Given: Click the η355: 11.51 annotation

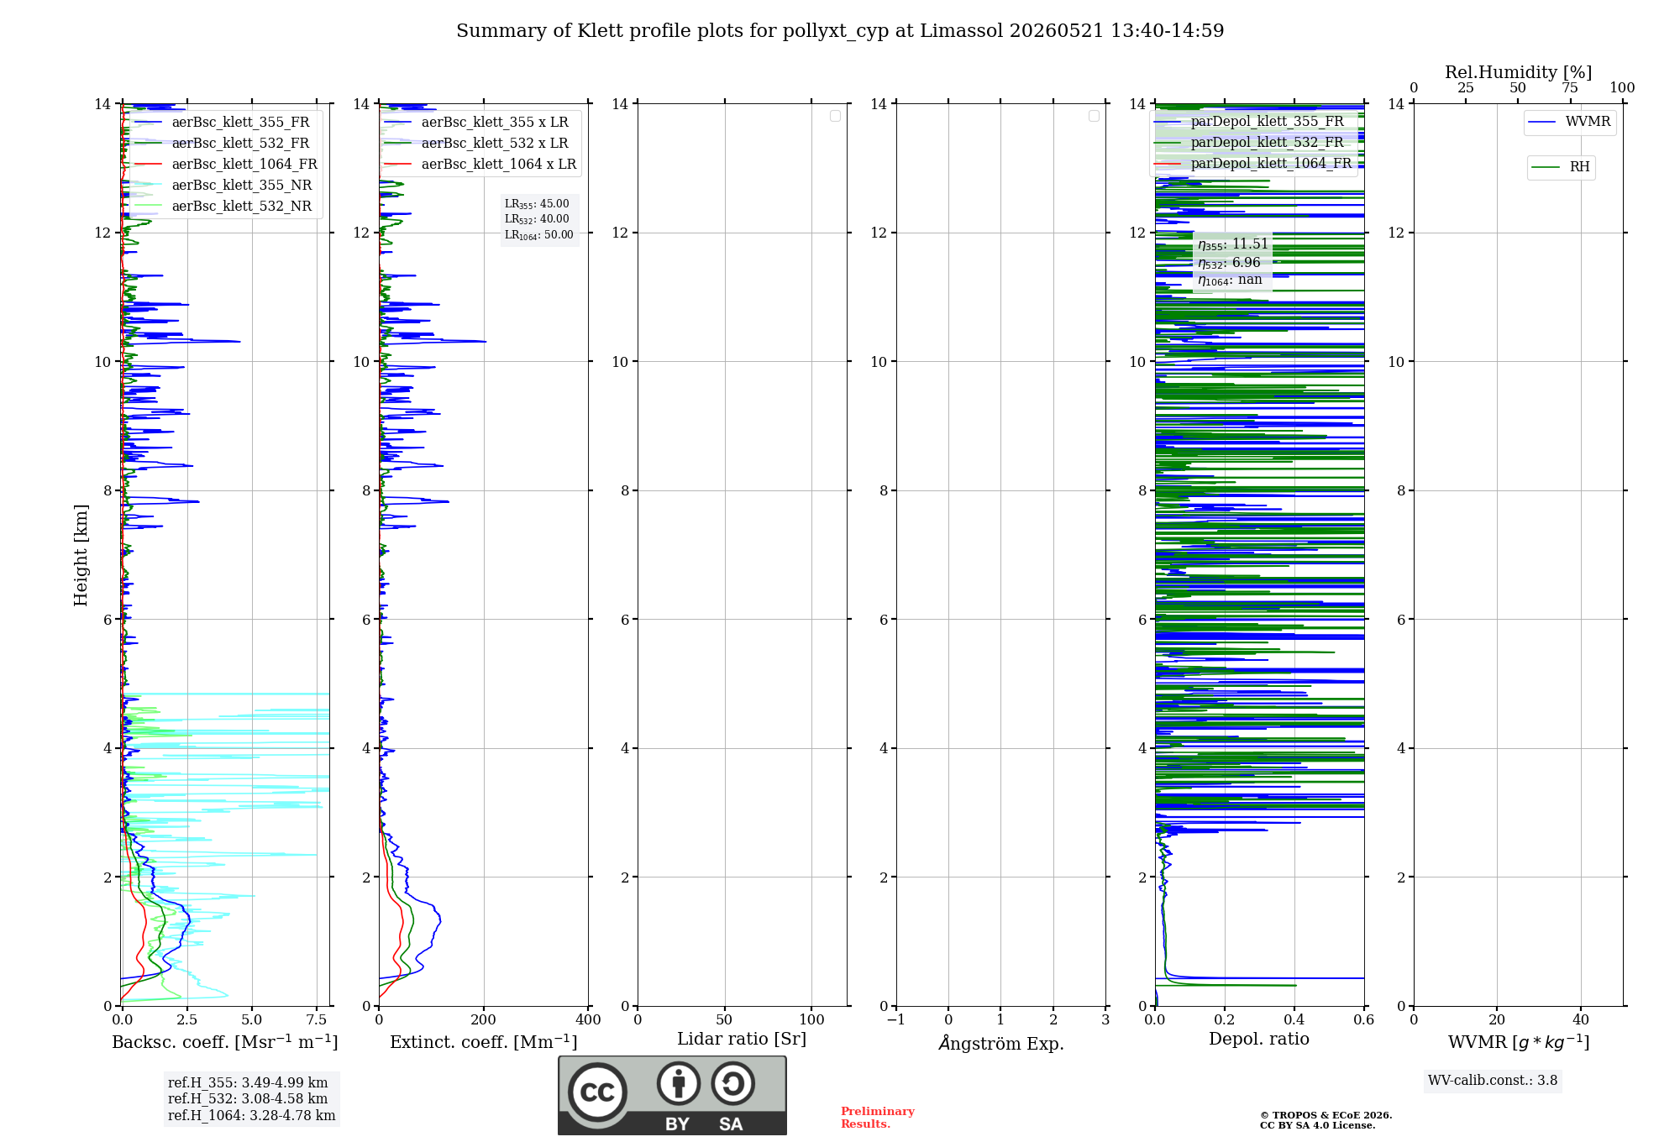Looking at the screenshot, I should 1233,244.
